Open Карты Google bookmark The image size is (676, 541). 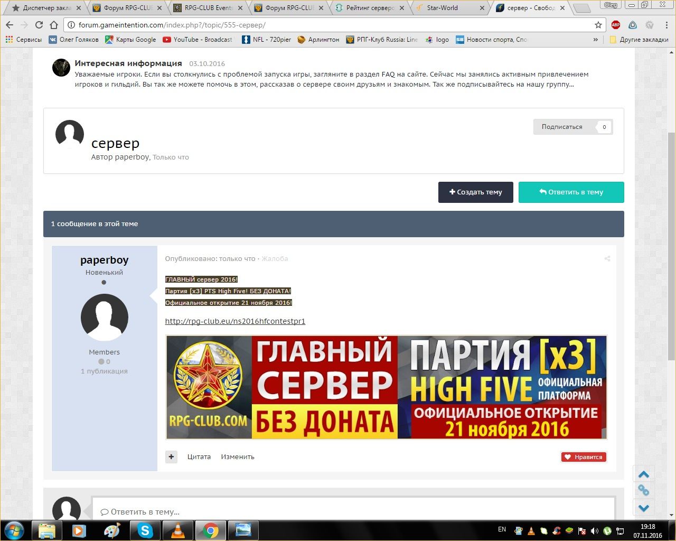pyautogui.click(x=130, y=40)
